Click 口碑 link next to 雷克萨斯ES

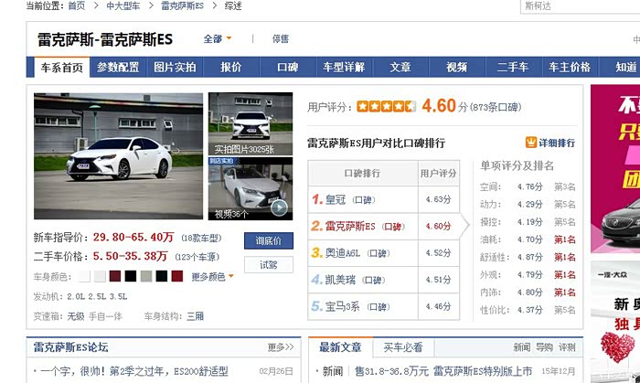tap(392, 227)
